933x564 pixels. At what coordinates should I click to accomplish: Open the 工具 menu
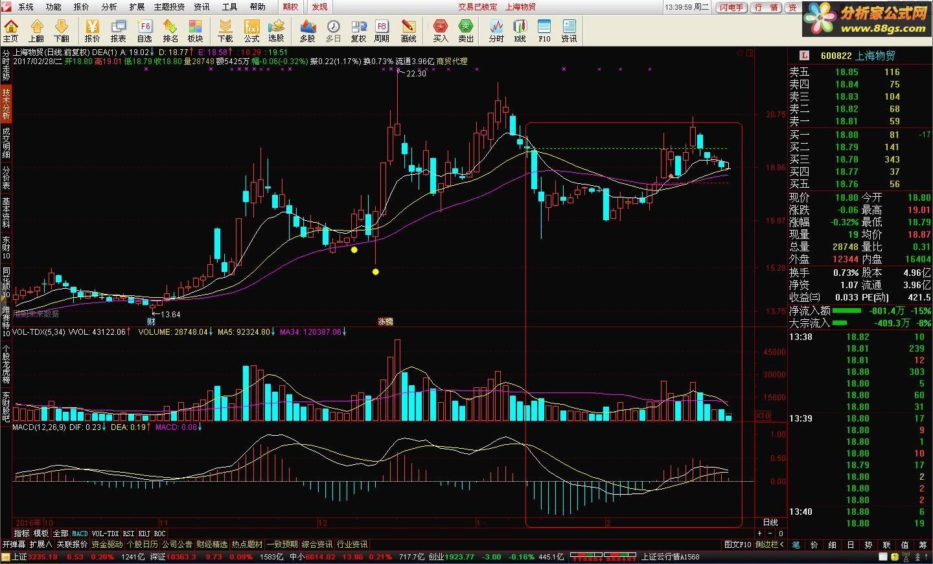(x=230, y=7)
